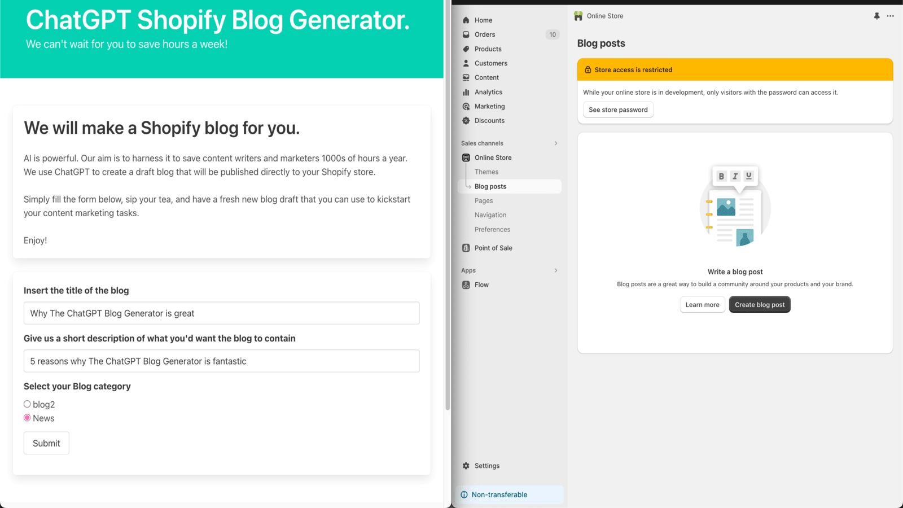This screenshot has height=508, width=903.
Task: Expand the Sales channels section chevron
Action: [x=556, y=143]
